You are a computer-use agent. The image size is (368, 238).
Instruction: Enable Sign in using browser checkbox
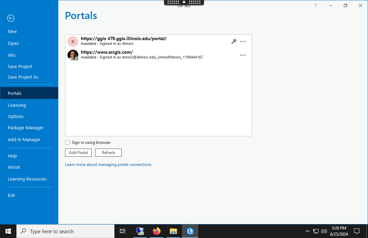(67, 142)
